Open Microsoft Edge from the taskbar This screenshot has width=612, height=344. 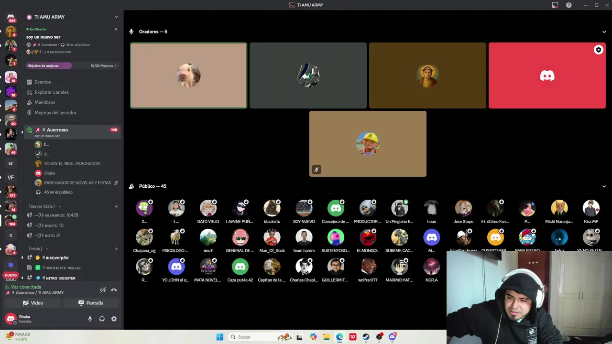tap(339, 337)
